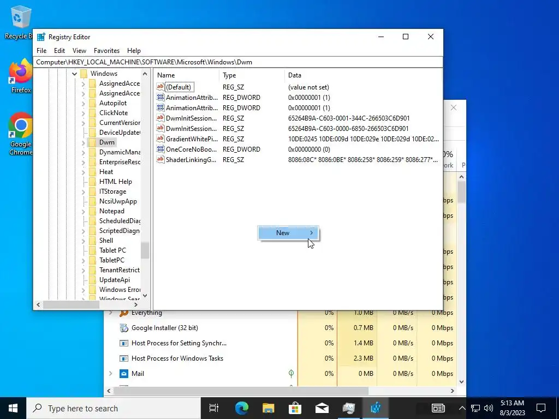Open the File menu
The width and height of the screenshot is (559, 419).
(41, 51)
